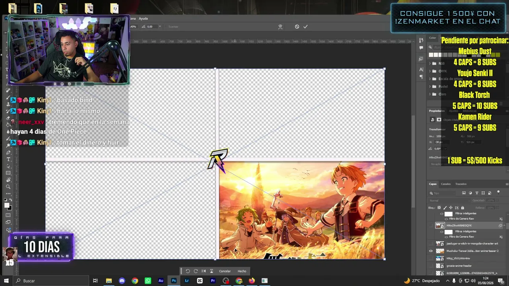The width and height of the screenshot is (509, 286).
Task: Open Adobe Audition from the taskbar
Action: 161,281
